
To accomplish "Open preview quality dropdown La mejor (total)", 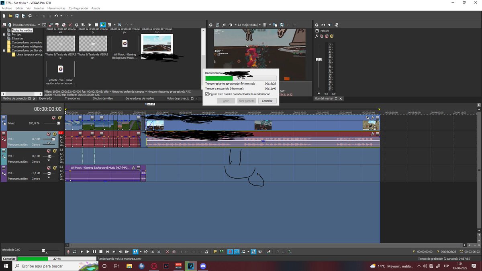I will tap(249, 25).
